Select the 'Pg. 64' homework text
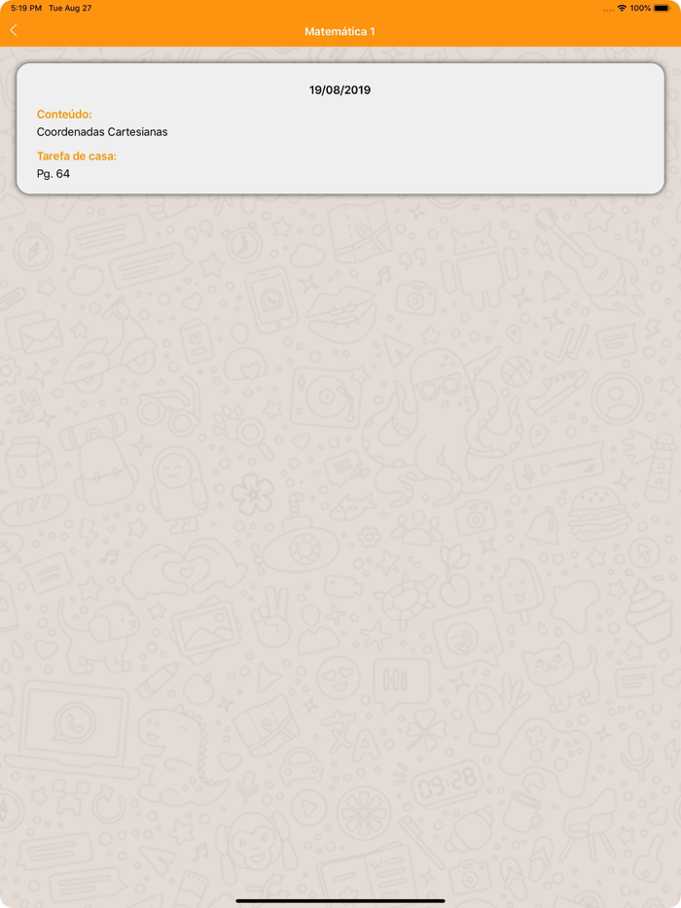681x908 pixels. [x=54, y=174]
